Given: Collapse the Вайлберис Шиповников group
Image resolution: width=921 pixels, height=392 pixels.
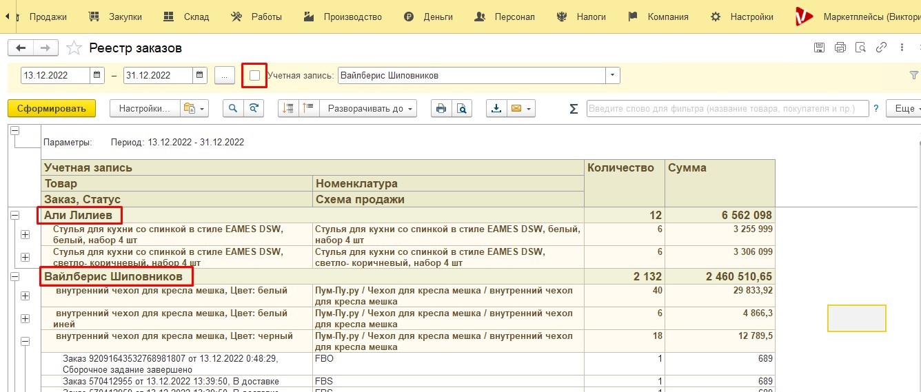Looking at the screenshot, I should coord(14,276).
